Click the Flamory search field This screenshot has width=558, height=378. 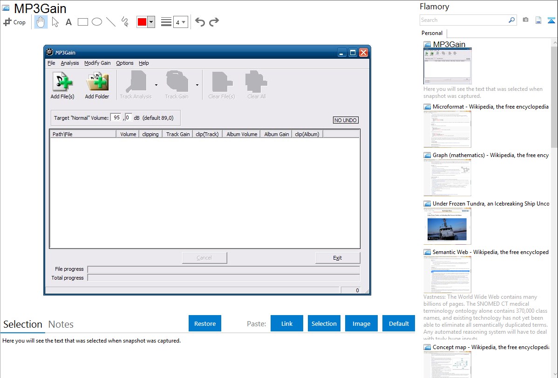coord(464,20)
